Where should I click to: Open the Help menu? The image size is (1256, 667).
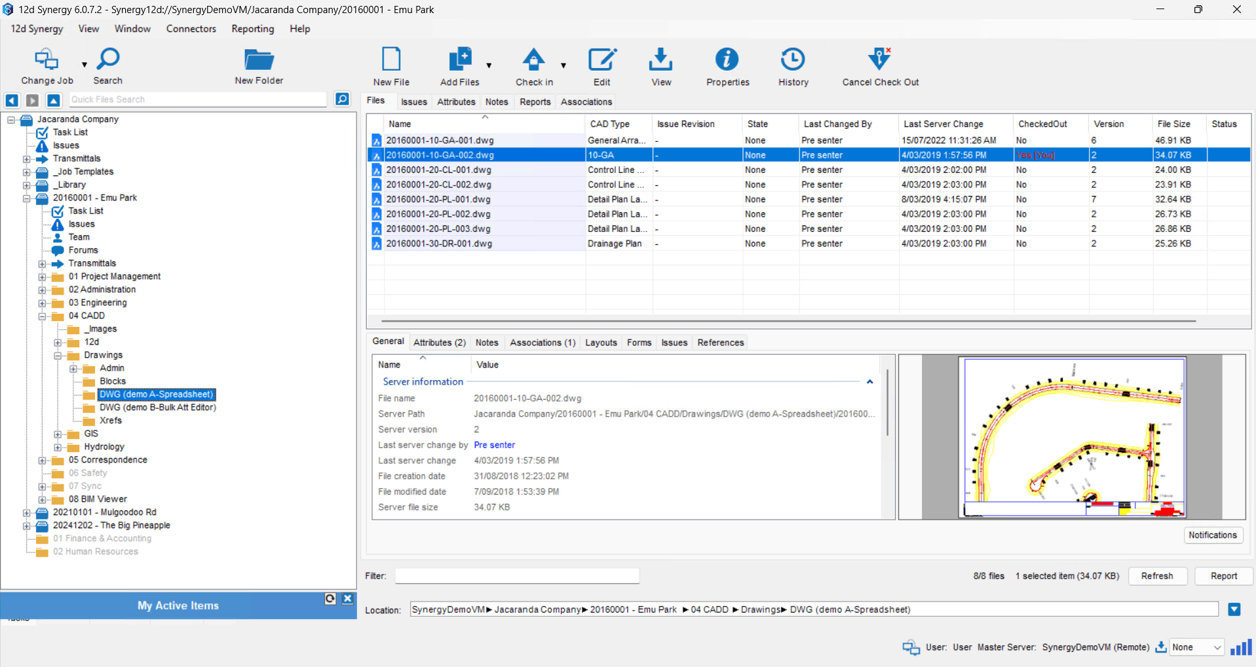point(300,29)
